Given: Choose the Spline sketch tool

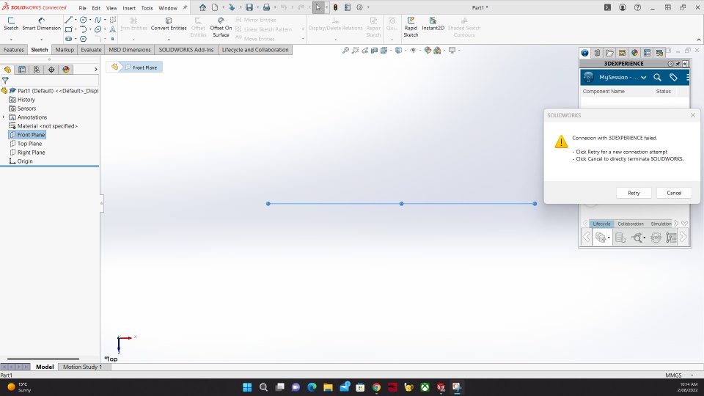Looking at the screenshot, I should [x=98, y=20].
